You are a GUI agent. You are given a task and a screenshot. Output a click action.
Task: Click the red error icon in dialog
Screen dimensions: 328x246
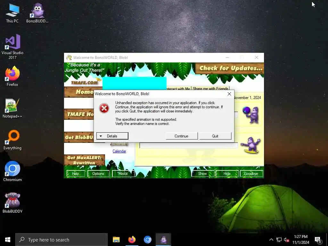(104, 108)
